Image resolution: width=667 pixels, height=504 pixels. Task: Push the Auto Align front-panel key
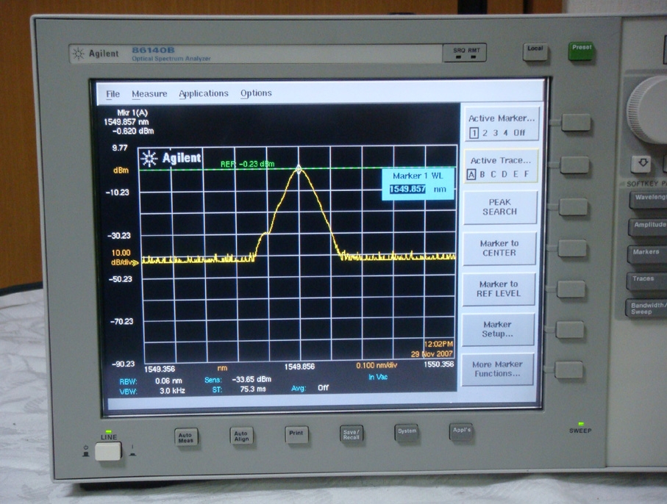pos(241,436)
